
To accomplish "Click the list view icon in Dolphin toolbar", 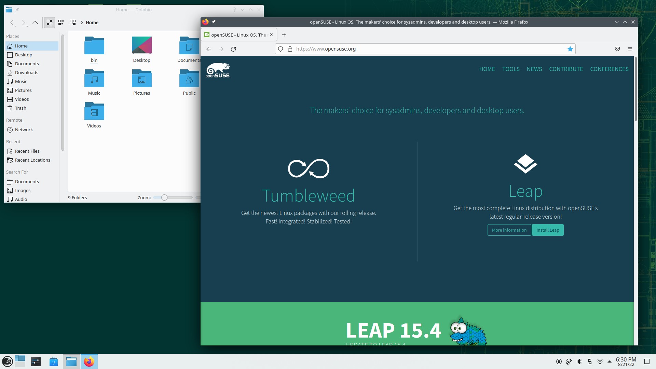I will click(61, 23).
